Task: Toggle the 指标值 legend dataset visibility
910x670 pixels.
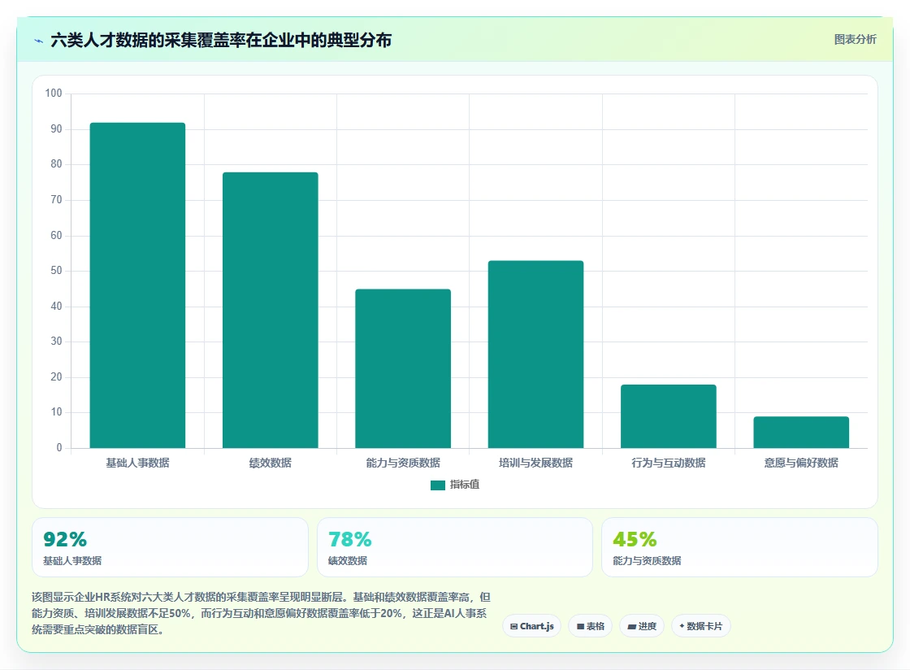Action: [x=455, y=485]
